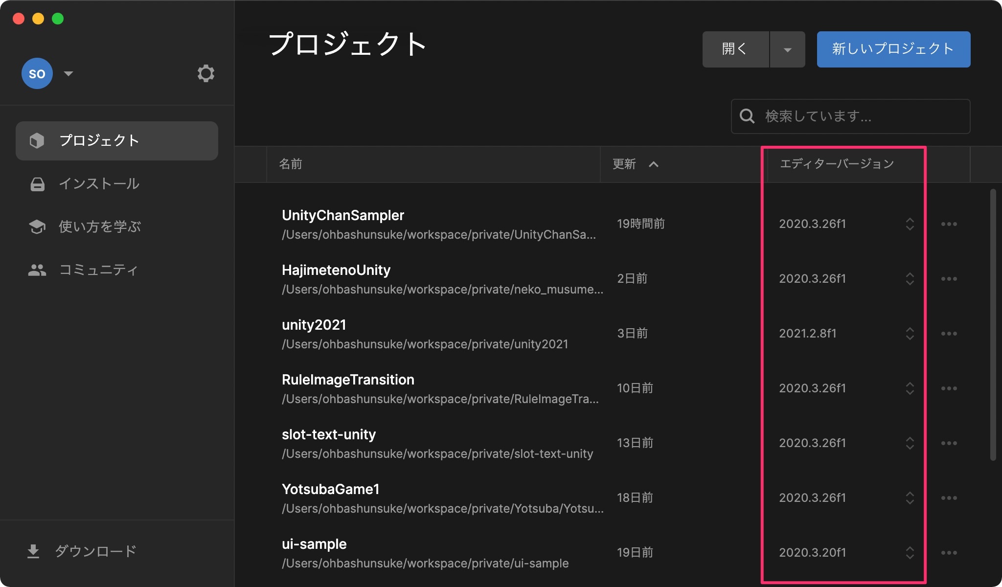
Task: Open the HajimetenoUnity project
Action: [x=336, y=270]
